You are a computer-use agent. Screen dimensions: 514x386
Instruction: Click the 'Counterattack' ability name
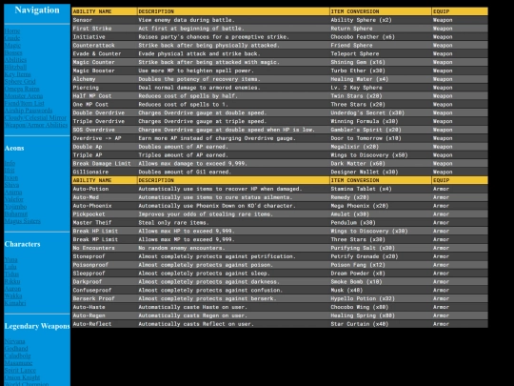[93, 46]
